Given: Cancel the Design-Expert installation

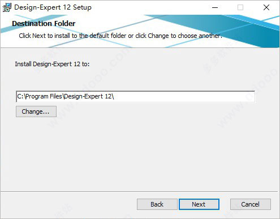Looking at the screenshot, I should 251,204.
